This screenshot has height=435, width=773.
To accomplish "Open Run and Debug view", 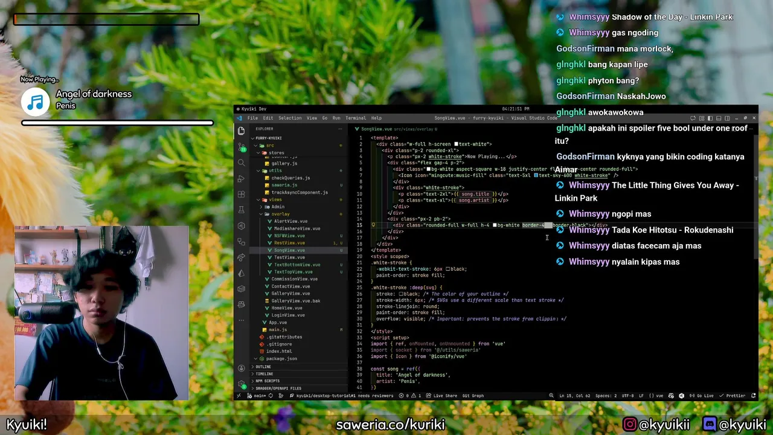I will 241,178.
